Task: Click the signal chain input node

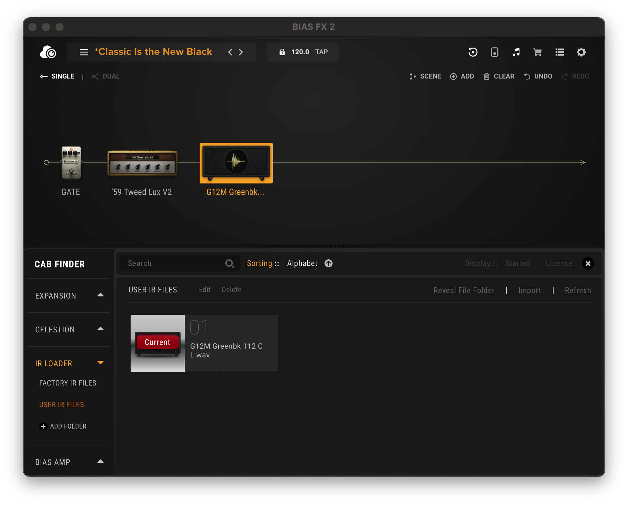Action: 46,162
